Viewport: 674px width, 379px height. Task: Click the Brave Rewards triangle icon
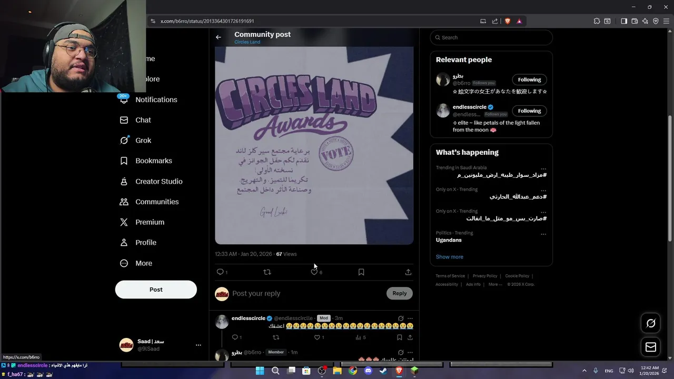click(x=519, y=21)
